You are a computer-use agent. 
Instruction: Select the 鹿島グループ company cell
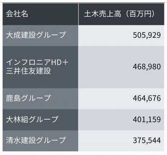(40, 98)
